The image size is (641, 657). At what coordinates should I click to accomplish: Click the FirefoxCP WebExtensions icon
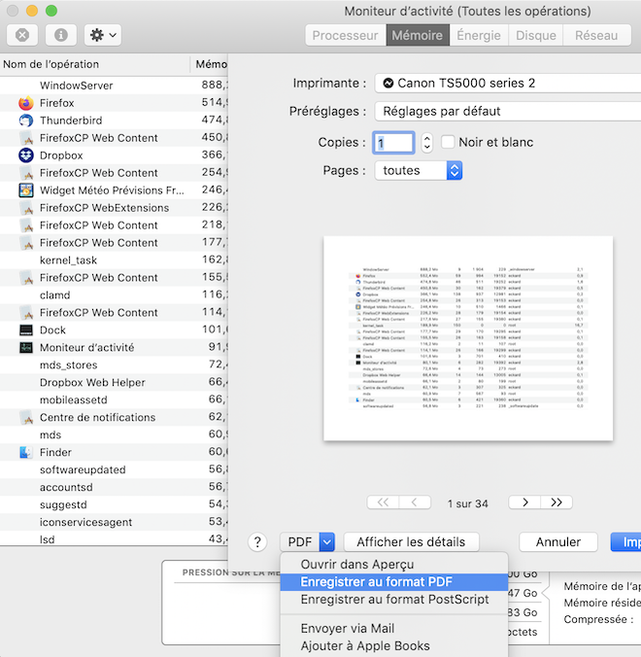pyautogui.click(x=26, y=208)
